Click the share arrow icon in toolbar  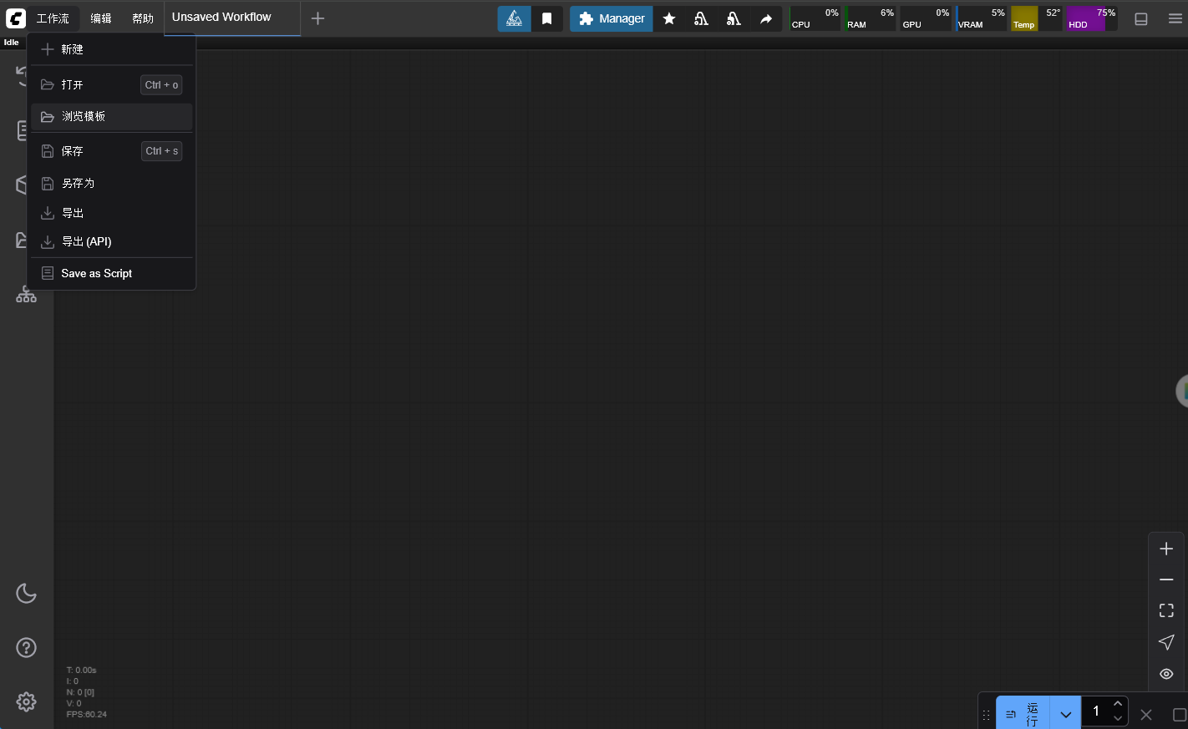tap(766, 18)
